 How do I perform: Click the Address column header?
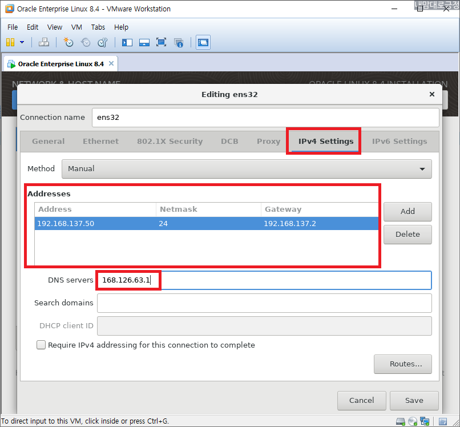(x=95, y=210)
